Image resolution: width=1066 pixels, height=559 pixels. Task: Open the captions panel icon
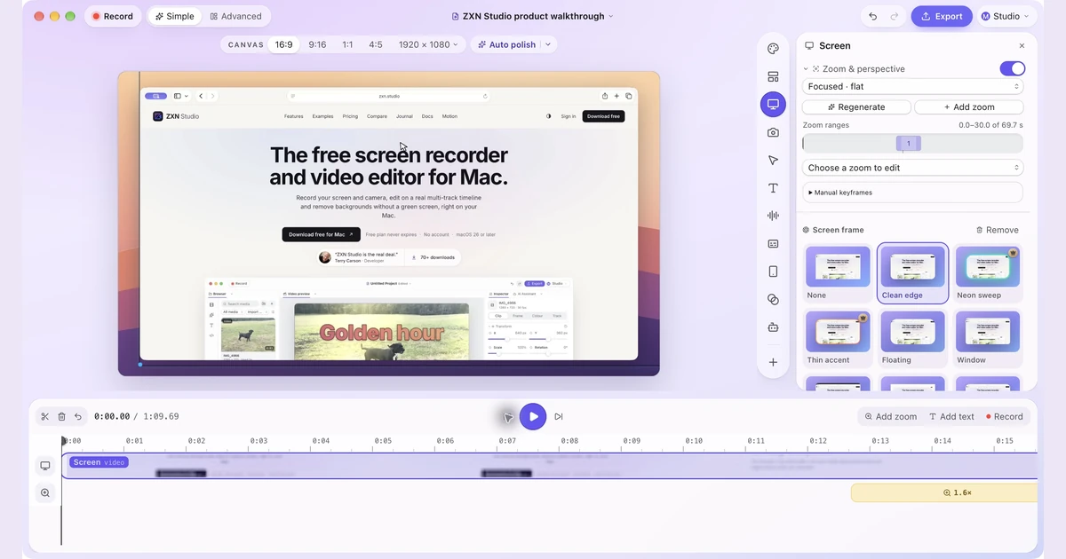(x=773, y=244)
